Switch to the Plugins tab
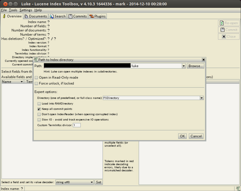241x191 pixels. click(97, 16)
